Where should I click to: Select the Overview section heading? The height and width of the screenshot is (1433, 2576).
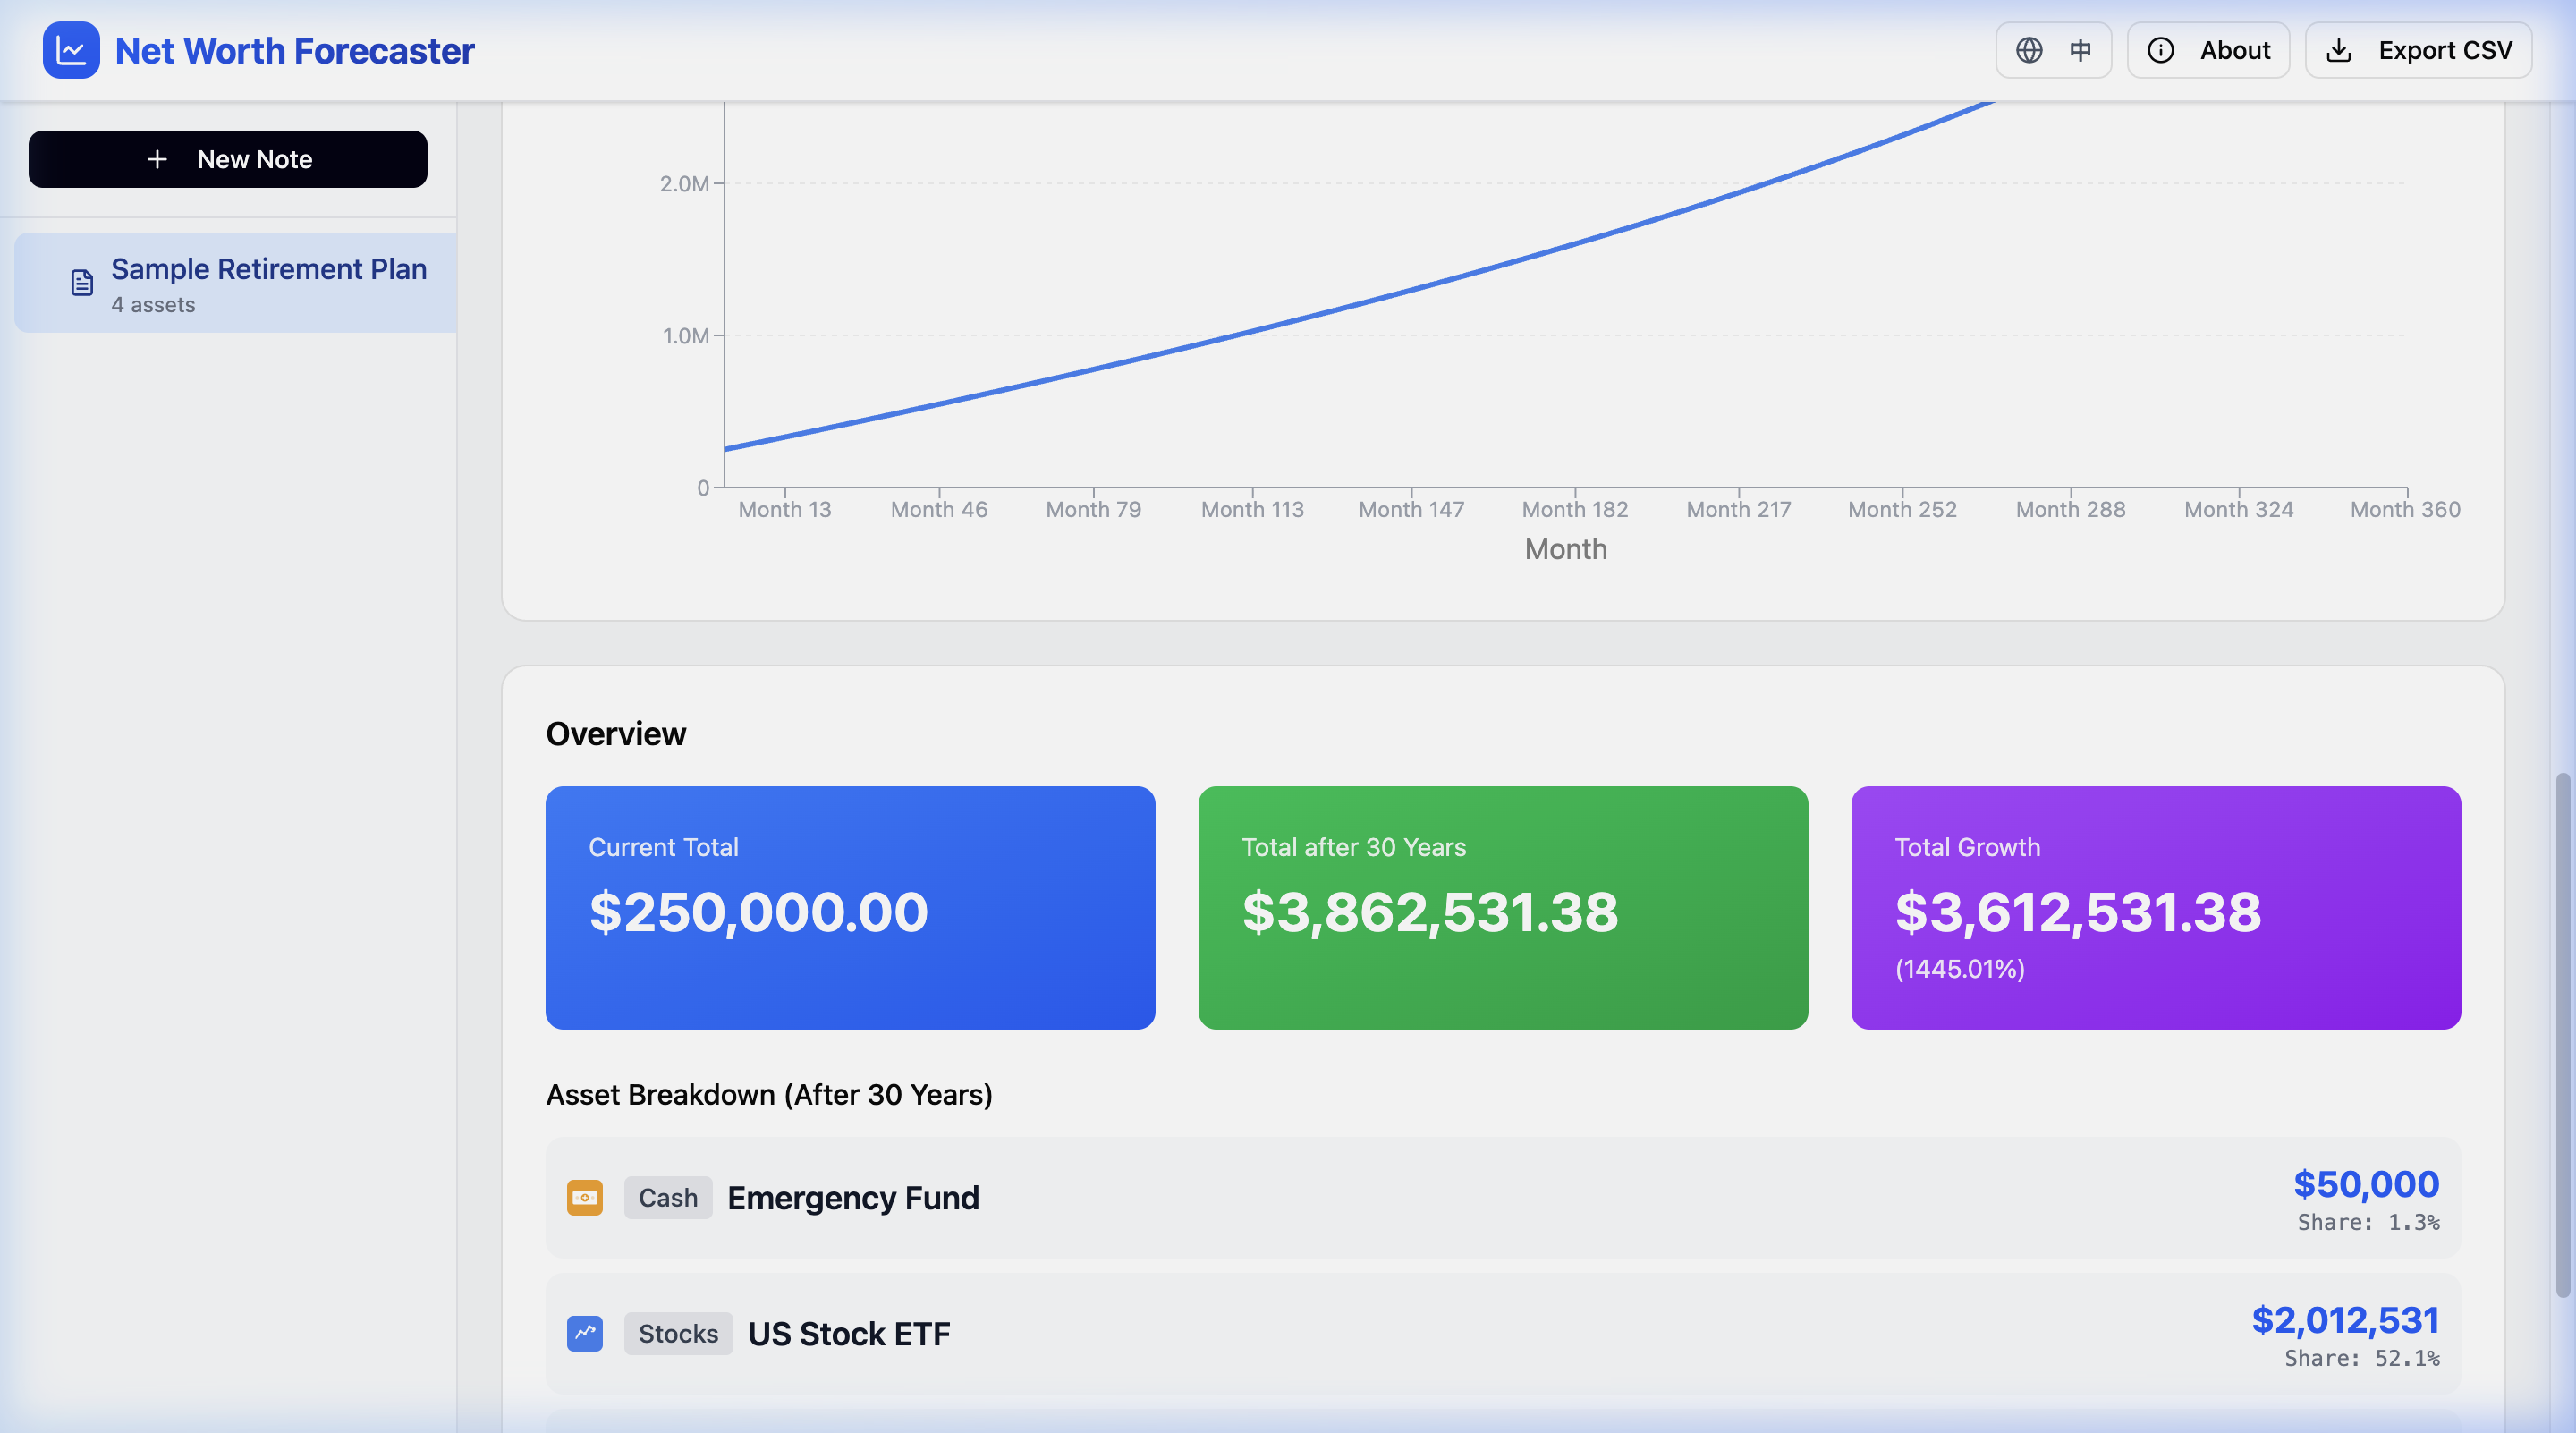[x=616, y=733]
